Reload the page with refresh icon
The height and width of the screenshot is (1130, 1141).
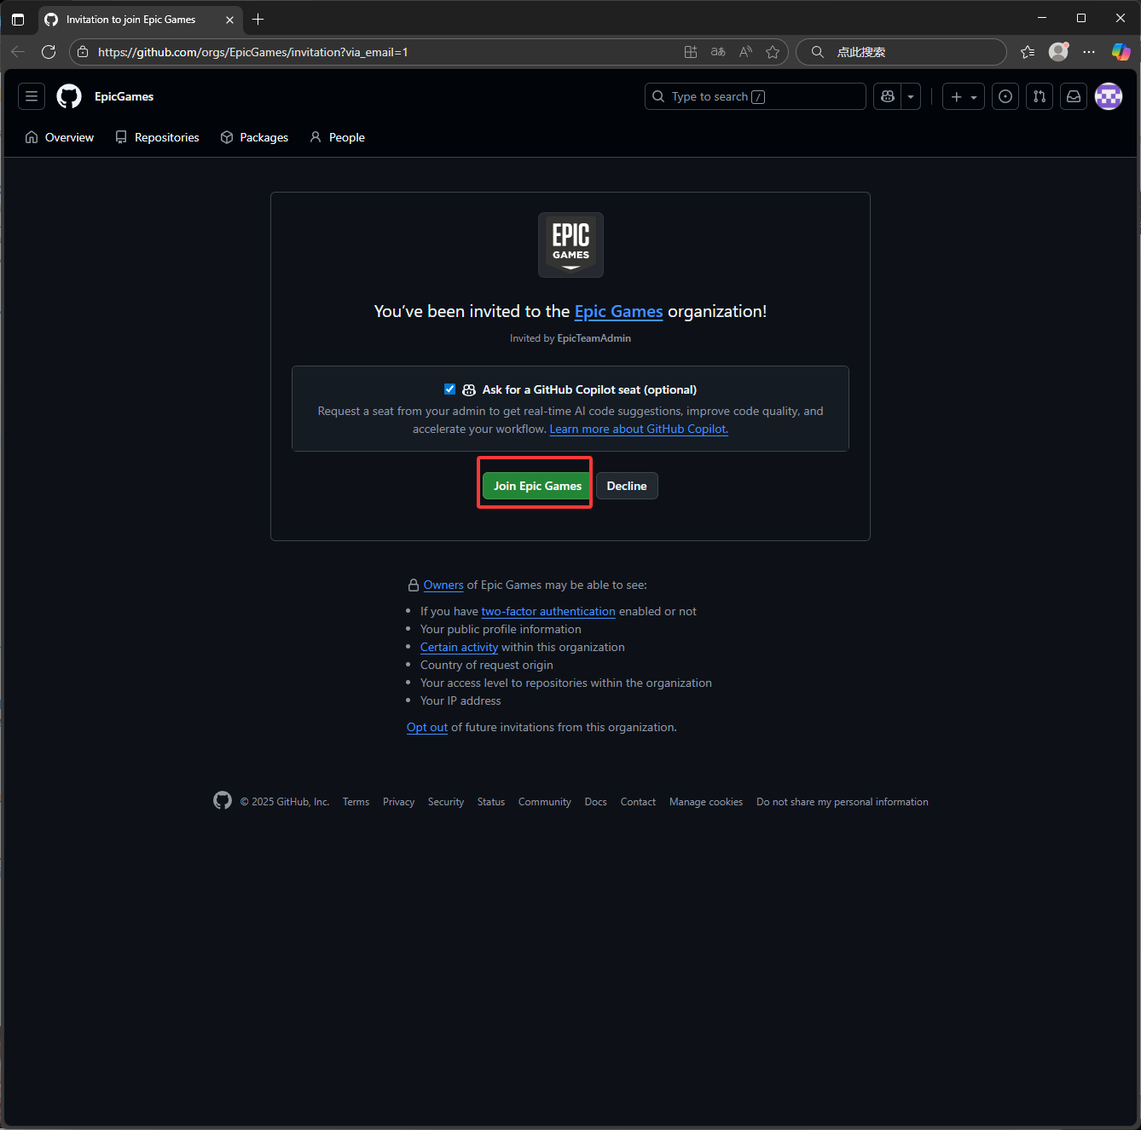(49, 52)
